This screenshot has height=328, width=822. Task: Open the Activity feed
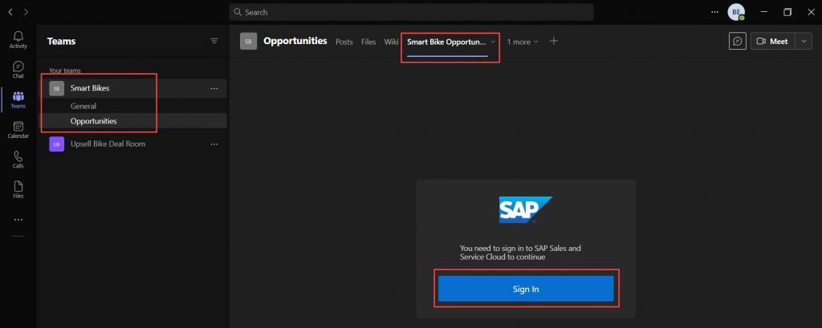(x=18, y=40)
